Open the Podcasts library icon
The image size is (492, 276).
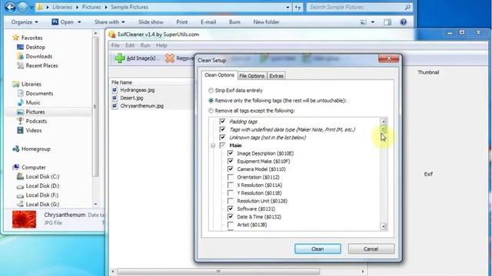tap(21, 121)
